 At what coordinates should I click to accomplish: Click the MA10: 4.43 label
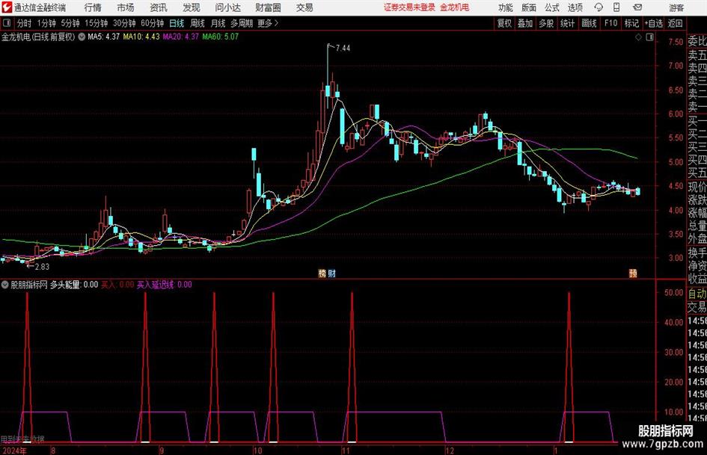tap(141, 37)
